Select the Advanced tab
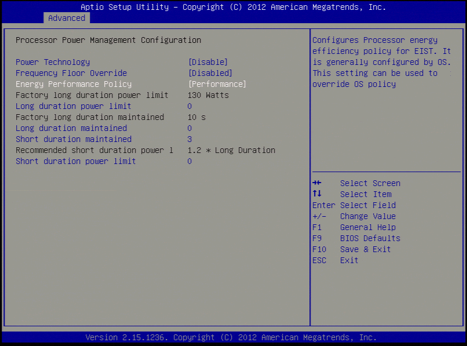 67,18
